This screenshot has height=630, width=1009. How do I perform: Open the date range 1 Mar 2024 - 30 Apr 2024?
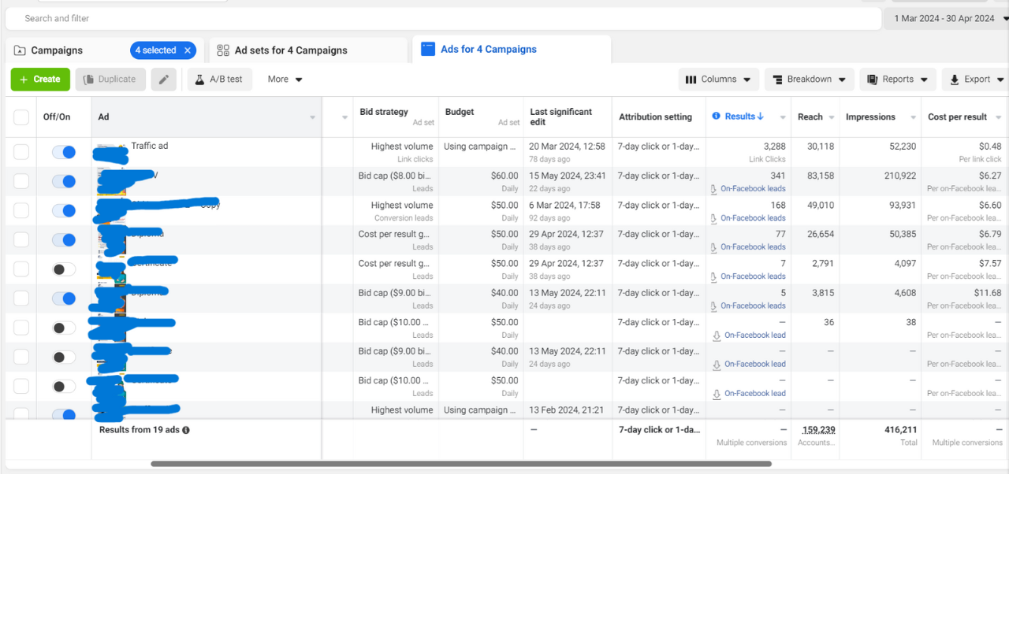(944, 18)
